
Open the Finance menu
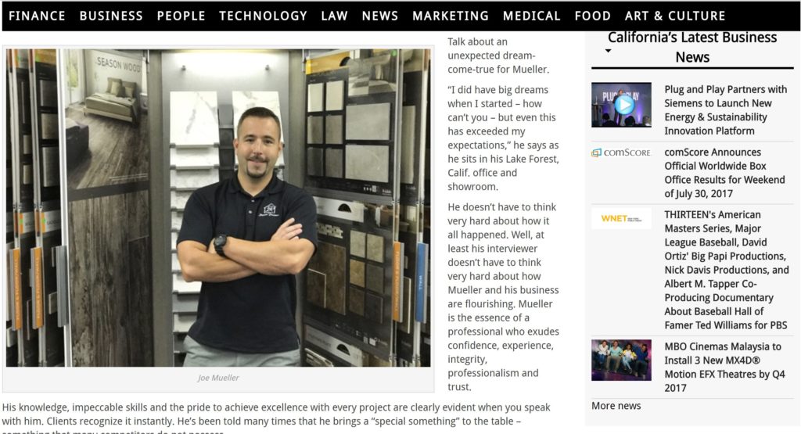tap(37, 16)
